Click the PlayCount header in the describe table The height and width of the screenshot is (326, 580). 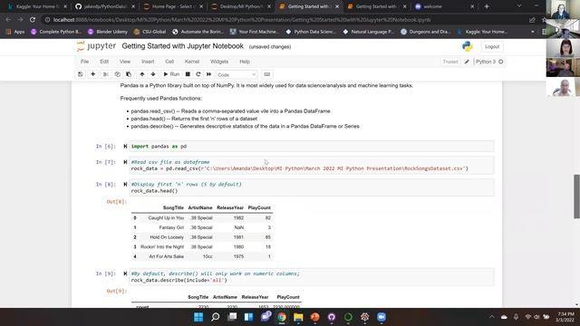point(288,297)
